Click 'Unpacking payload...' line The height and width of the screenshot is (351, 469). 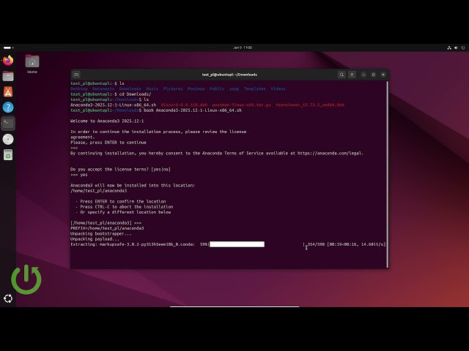[95, 239]
